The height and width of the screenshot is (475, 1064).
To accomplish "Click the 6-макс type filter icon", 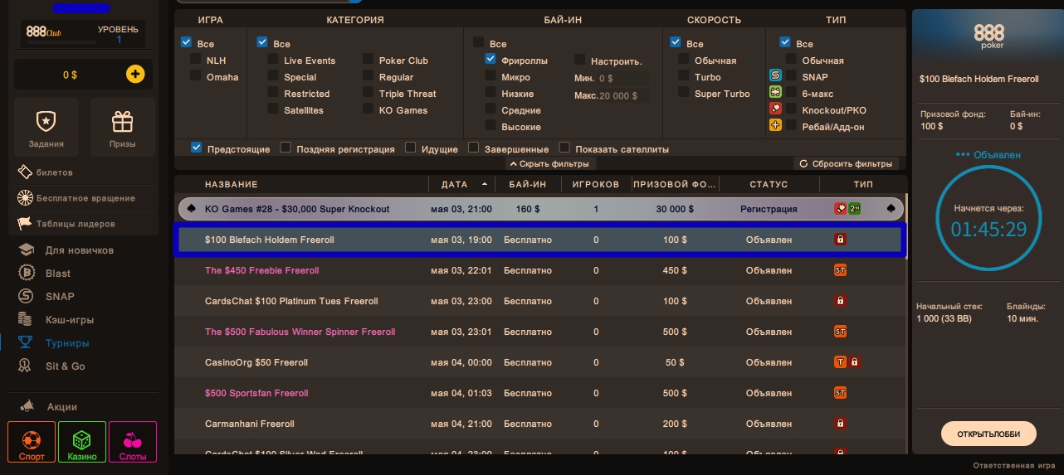I will [775, 93].
